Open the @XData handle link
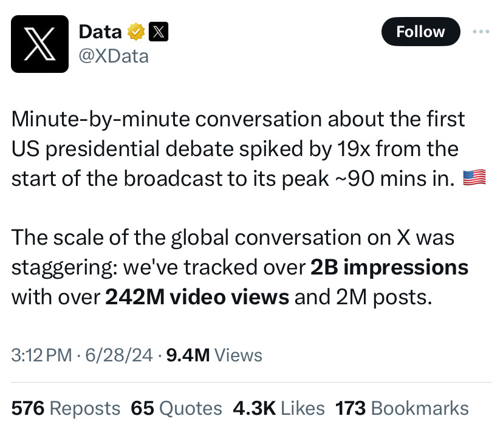Viewport: 503px width, 430px height. coord(114,56)
